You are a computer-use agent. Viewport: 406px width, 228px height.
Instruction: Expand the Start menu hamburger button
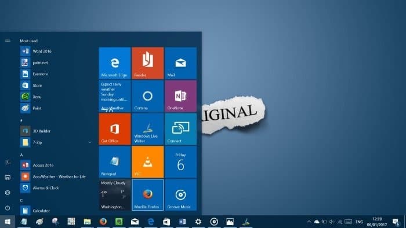(x=8, y=41)
